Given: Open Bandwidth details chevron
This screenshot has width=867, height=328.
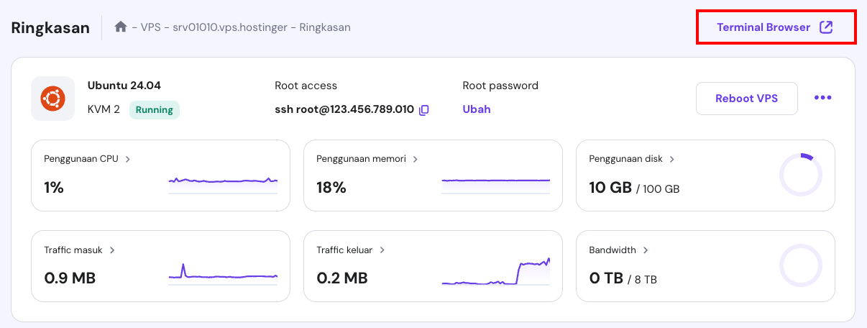Looking at the screenshot, I should coord(646,250).
